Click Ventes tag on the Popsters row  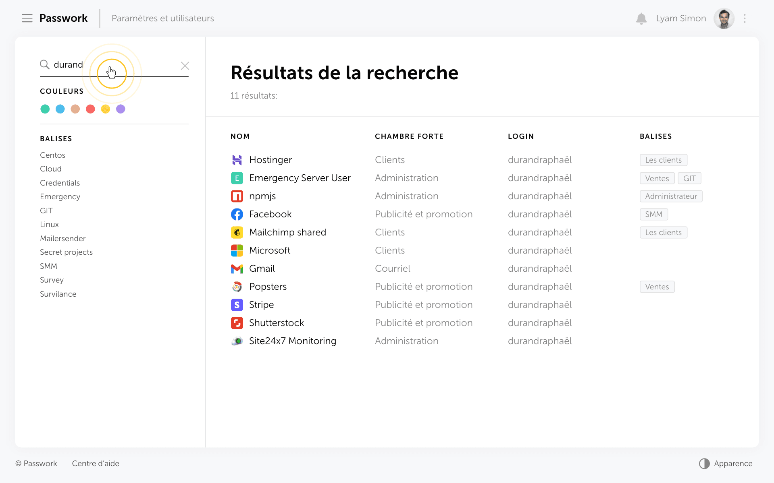(657, 287)
